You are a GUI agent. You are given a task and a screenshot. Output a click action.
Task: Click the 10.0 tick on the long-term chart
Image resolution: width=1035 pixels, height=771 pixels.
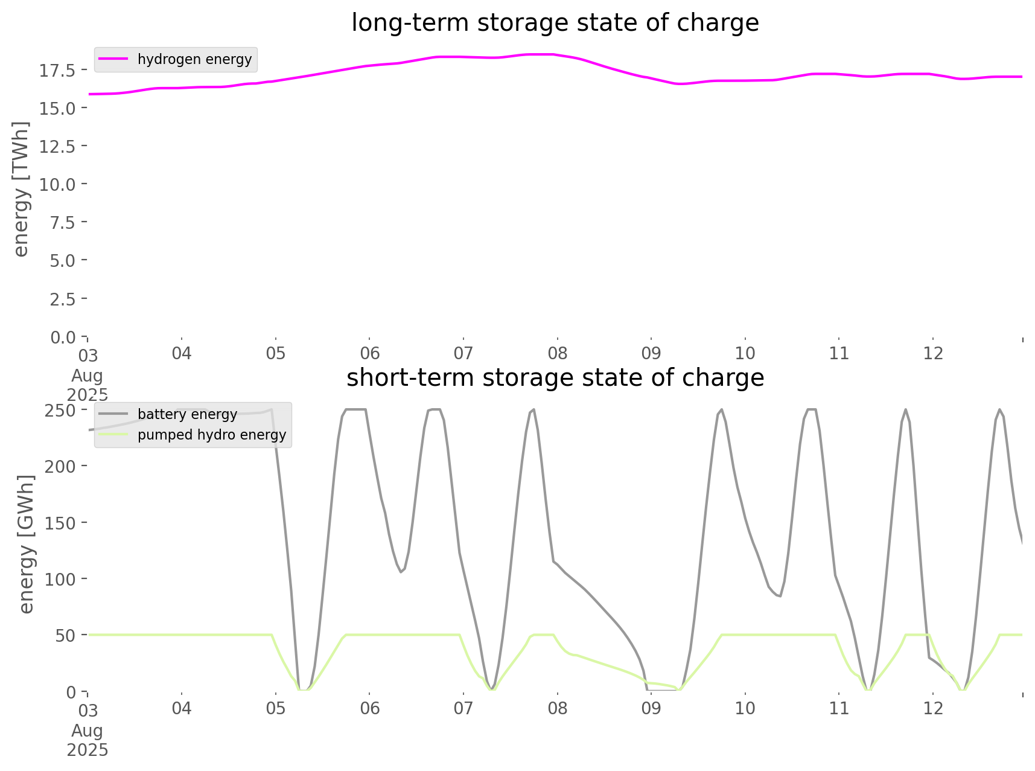[57, 184]
